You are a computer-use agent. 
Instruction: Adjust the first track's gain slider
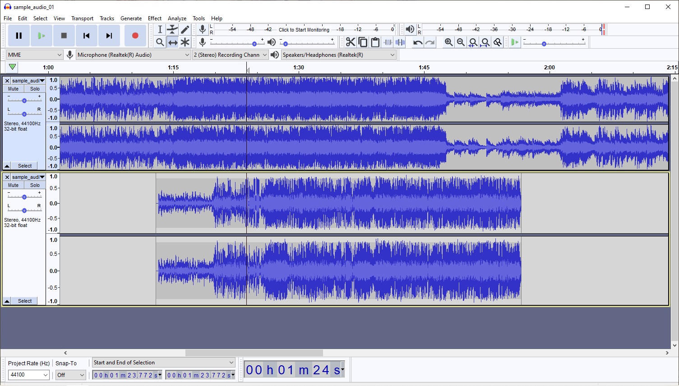pos(24,100)
